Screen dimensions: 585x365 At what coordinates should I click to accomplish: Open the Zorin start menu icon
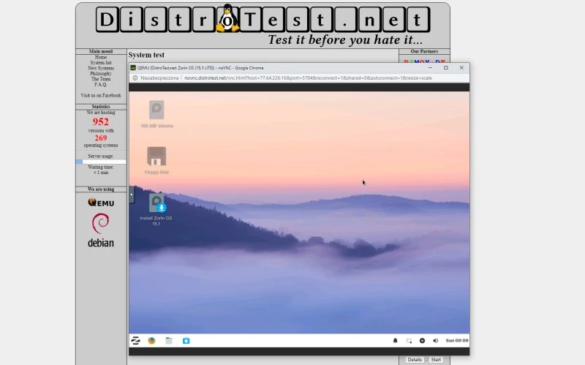pos(135,340)
